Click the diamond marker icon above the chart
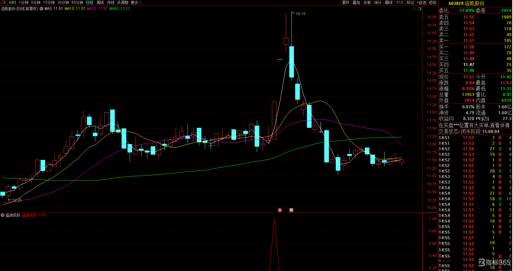 (x=414, y=9)
